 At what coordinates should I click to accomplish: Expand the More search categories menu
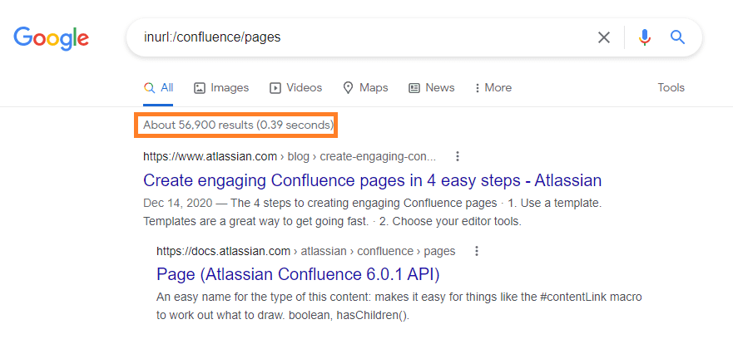pos(493,87)
